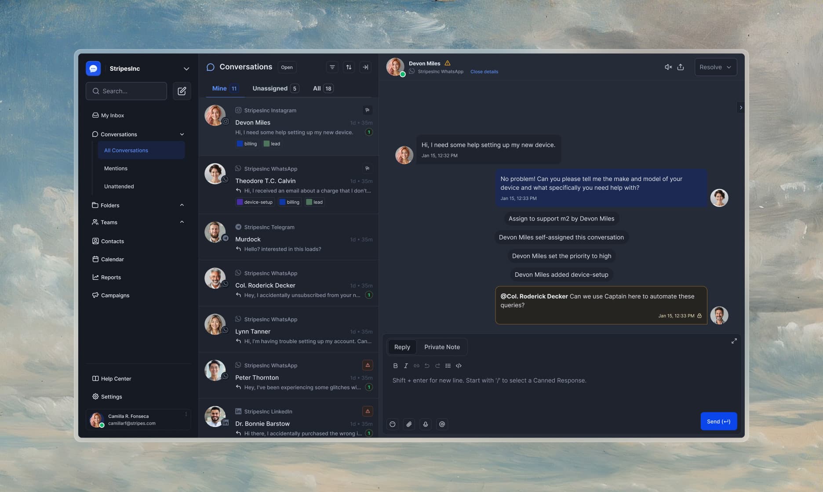Image resolution: width=823 pixels, height=492 pixels.
Task: Click the share conversation icon
Action: pos(681,67)
